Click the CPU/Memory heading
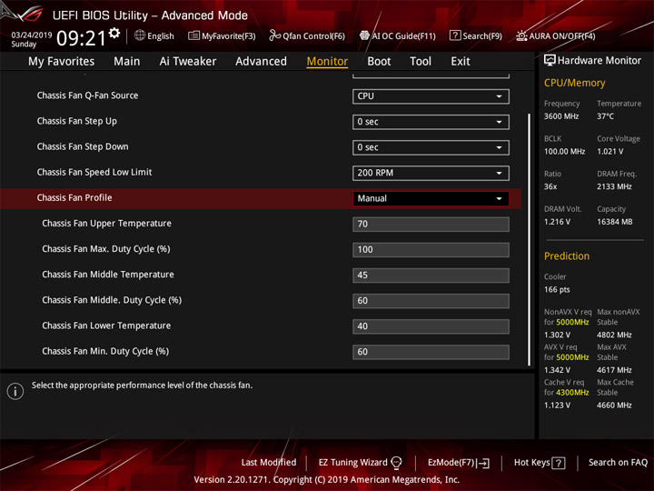654x491 pixels. pyautogui.click(x=574, y=83)
